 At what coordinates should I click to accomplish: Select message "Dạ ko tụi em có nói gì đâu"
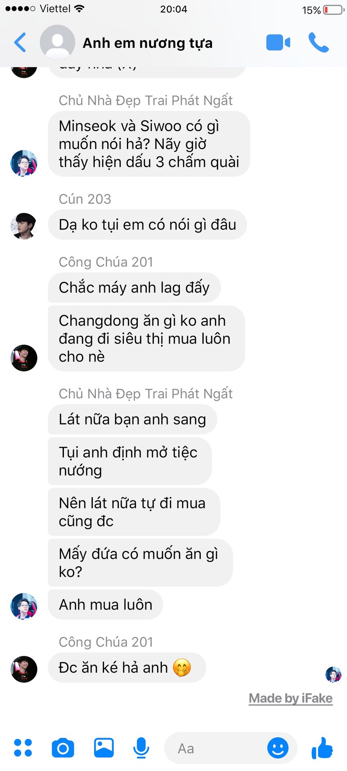pos(147,224)
